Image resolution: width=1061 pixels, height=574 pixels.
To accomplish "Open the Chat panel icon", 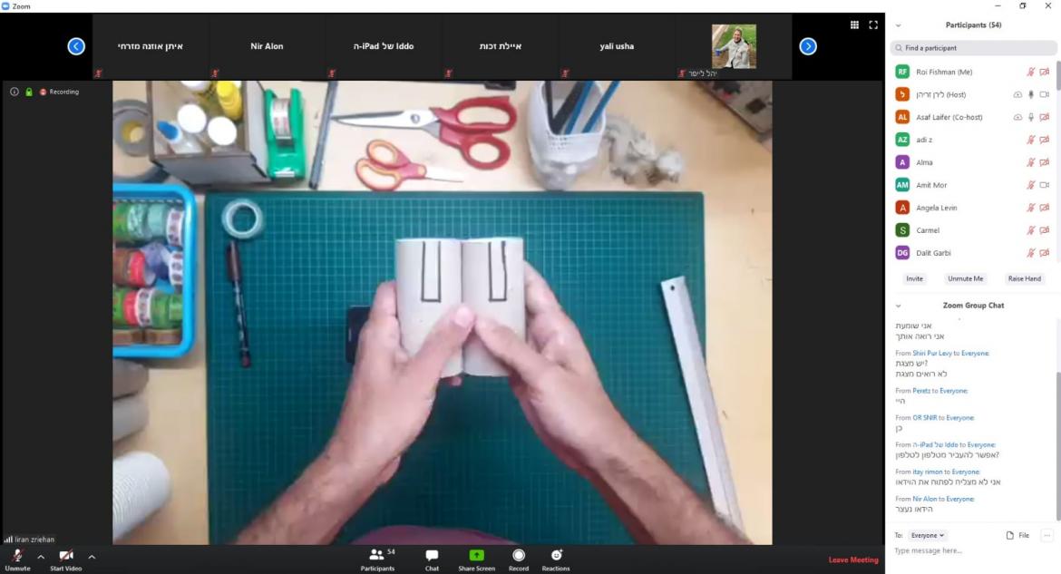I will pyautogui.click(x=432, y=556).
